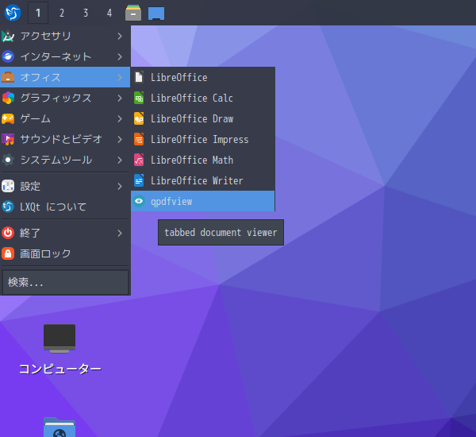Launch qpdfview from Office submenu
Viewport: 476px width, 437px height.
(x=203, y=201)
